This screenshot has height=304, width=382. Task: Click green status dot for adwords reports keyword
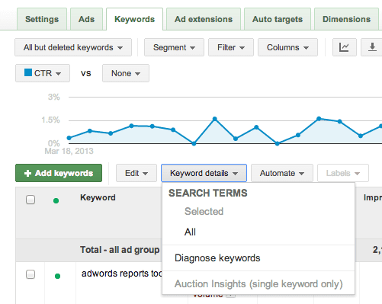coord(57,276)
